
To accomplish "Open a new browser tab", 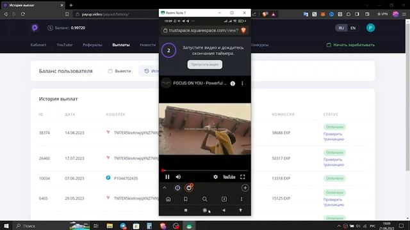I will point(71,5).
